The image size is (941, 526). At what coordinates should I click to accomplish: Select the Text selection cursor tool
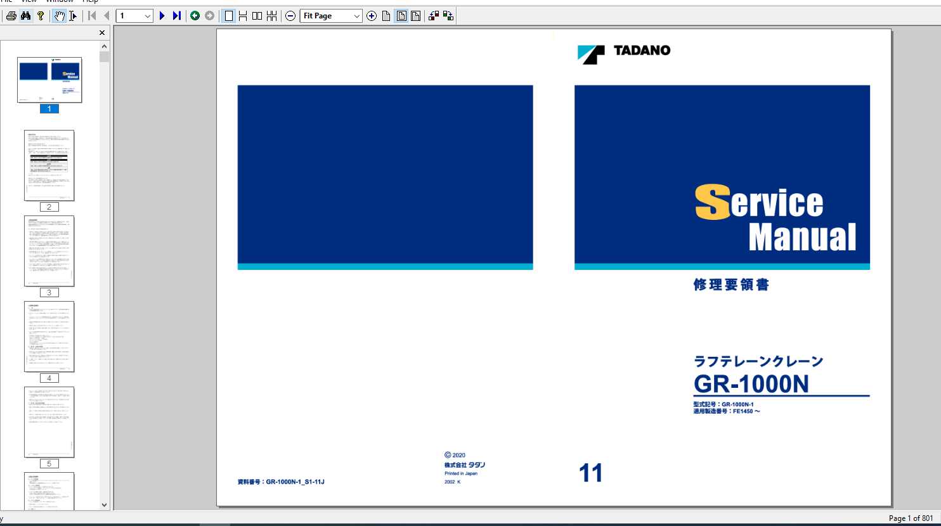pyautogui.click(x=73, y=16)
